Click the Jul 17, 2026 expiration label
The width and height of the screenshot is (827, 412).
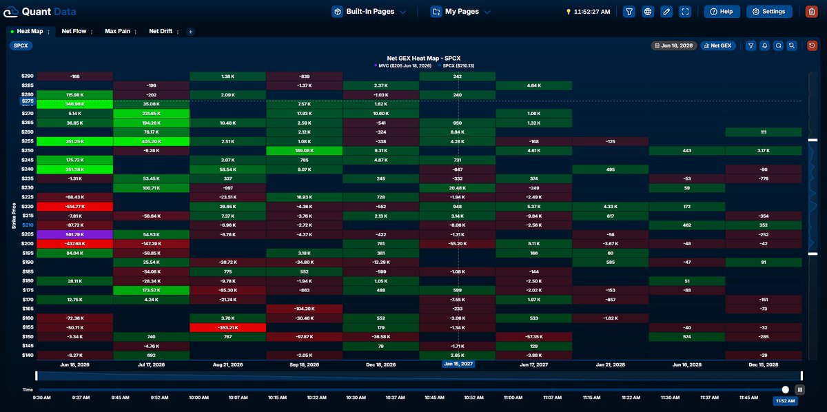151,364
